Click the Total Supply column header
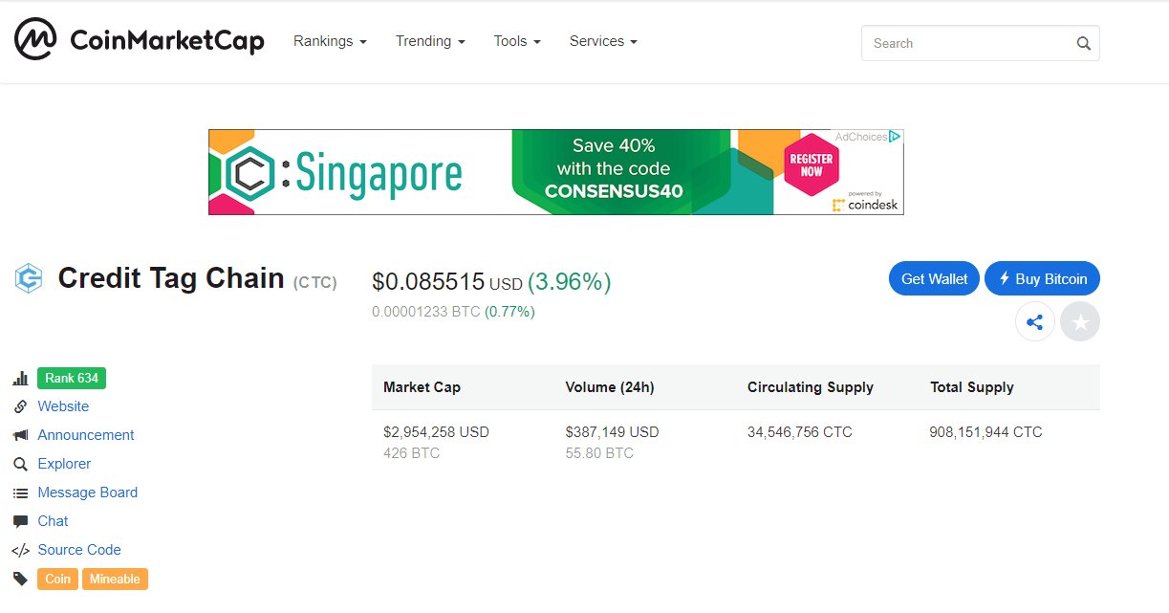The width and height of the screenshot is (1169, 613). pyautogui.click(x=972, y=387)
